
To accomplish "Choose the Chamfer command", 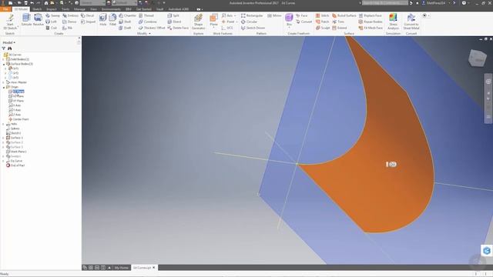I will (x=127, y=15).
